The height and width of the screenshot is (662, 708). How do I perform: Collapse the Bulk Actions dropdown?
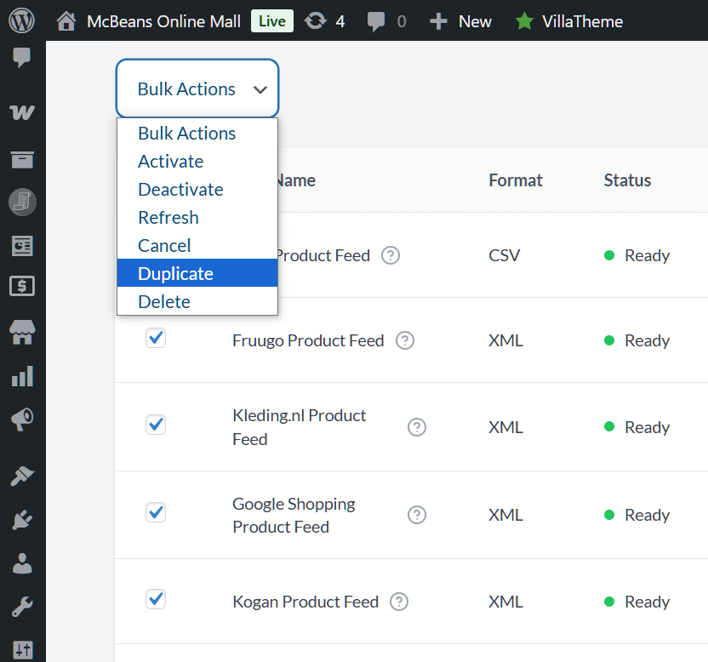(x=197, y=88)
